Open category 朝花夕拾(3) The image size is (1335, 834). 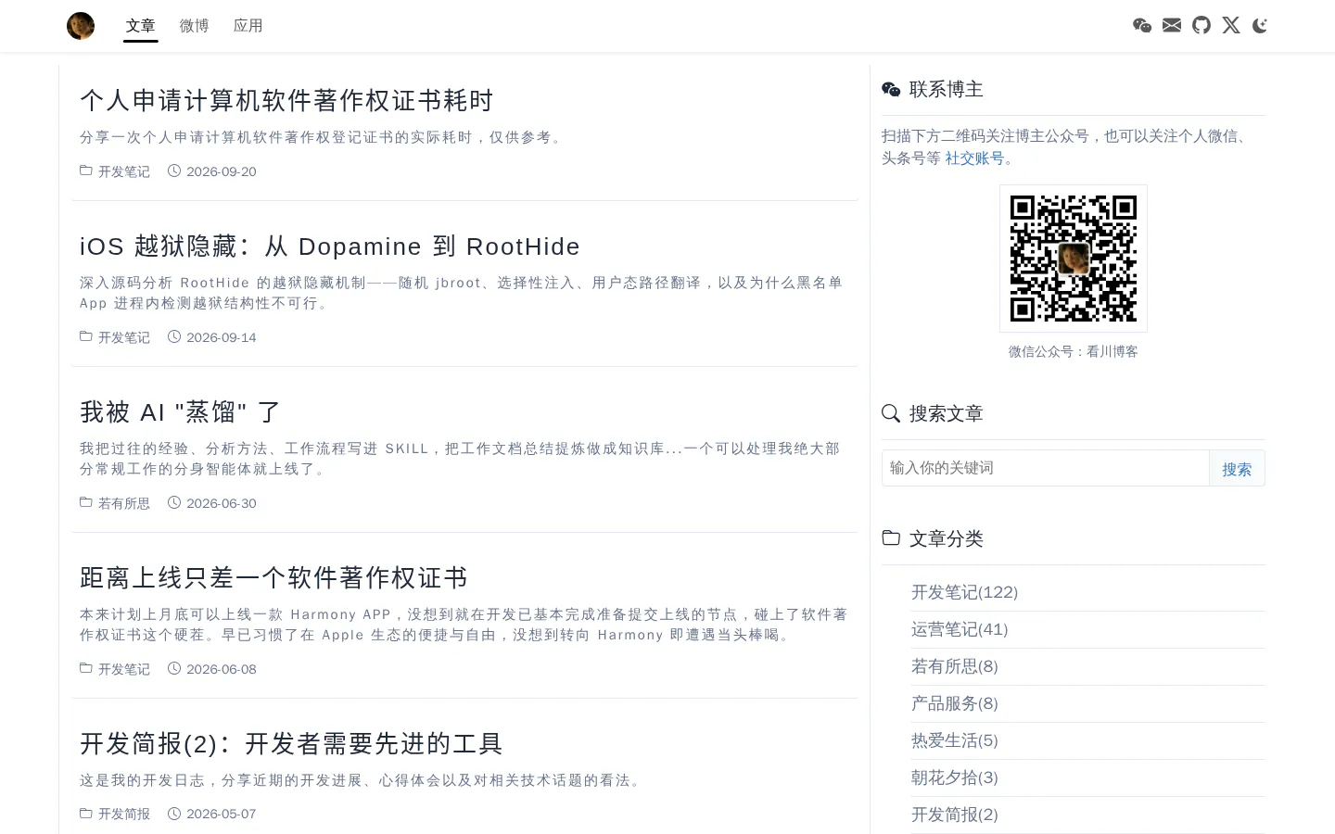[x=955, y=777]
